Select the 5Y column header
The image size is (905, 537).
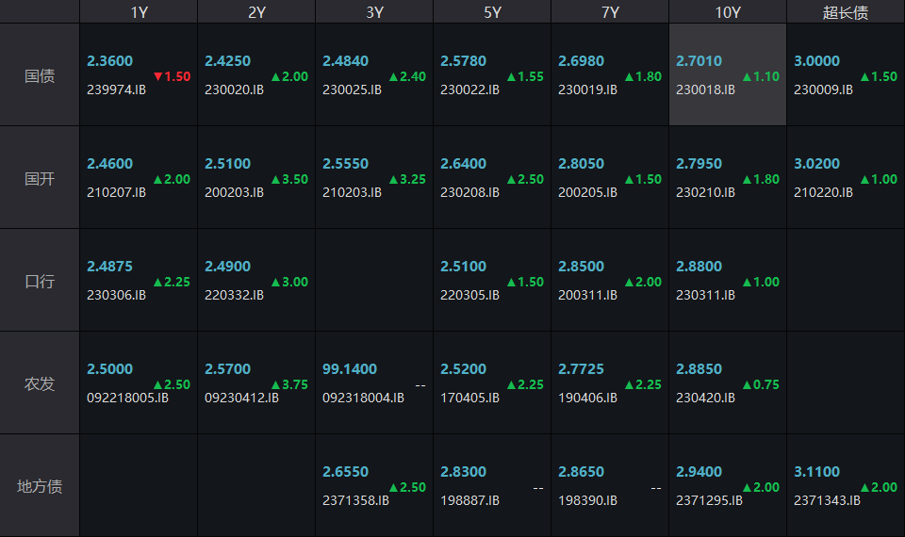pyautogui.click(x=492, y=11)
